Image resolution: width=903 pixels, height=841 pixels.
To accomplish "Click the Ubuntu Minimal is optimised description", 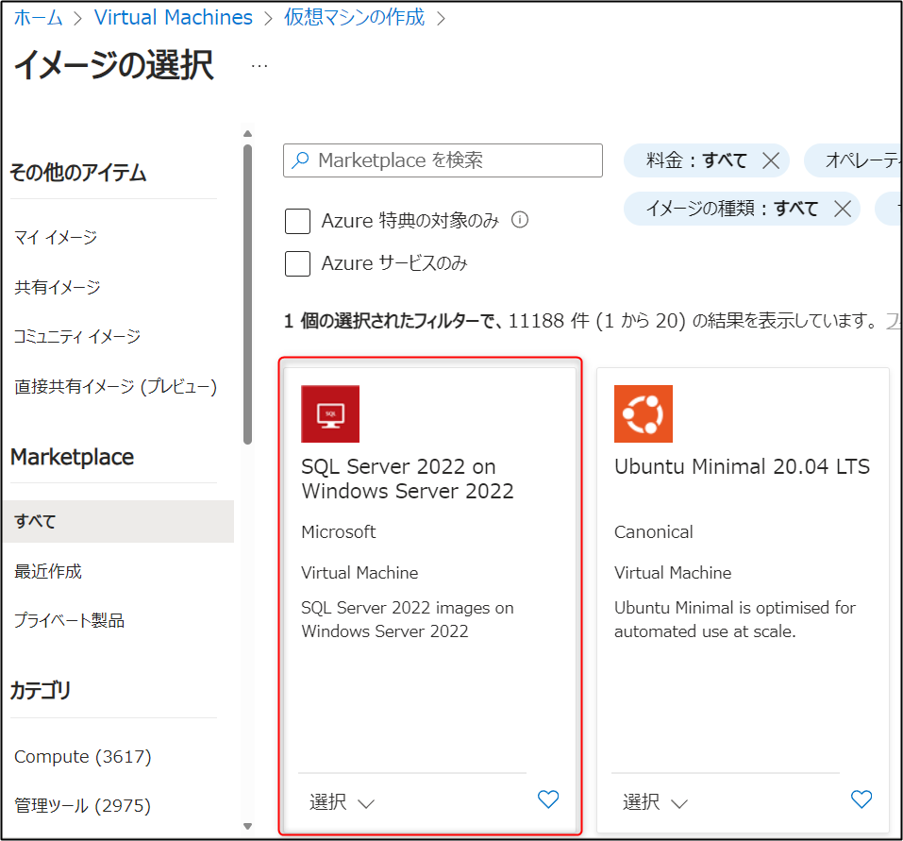I will 735,619.
